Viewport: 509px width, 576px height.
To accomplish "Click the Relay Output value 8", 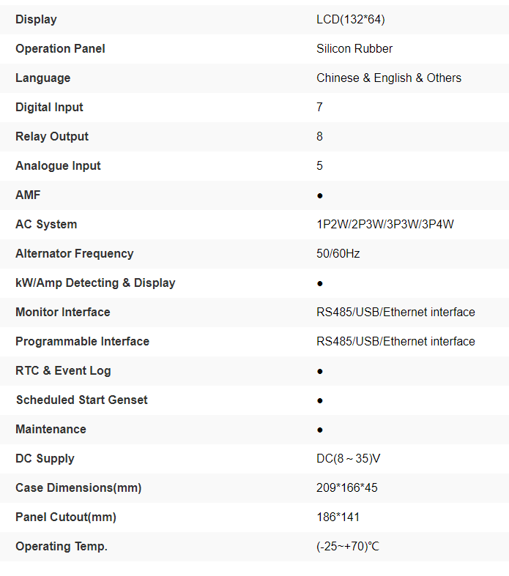I will tap(319, 137).
